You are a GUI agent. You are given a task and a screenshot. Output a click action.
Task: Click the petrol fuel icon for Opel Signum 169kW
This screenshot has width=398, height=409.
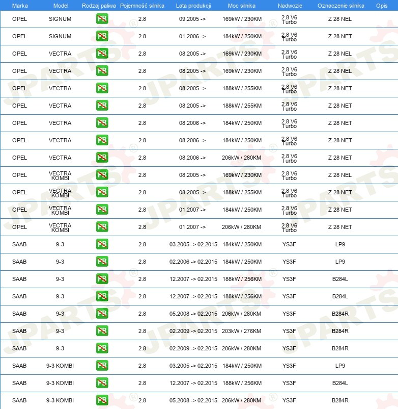[x=102, y=19]
